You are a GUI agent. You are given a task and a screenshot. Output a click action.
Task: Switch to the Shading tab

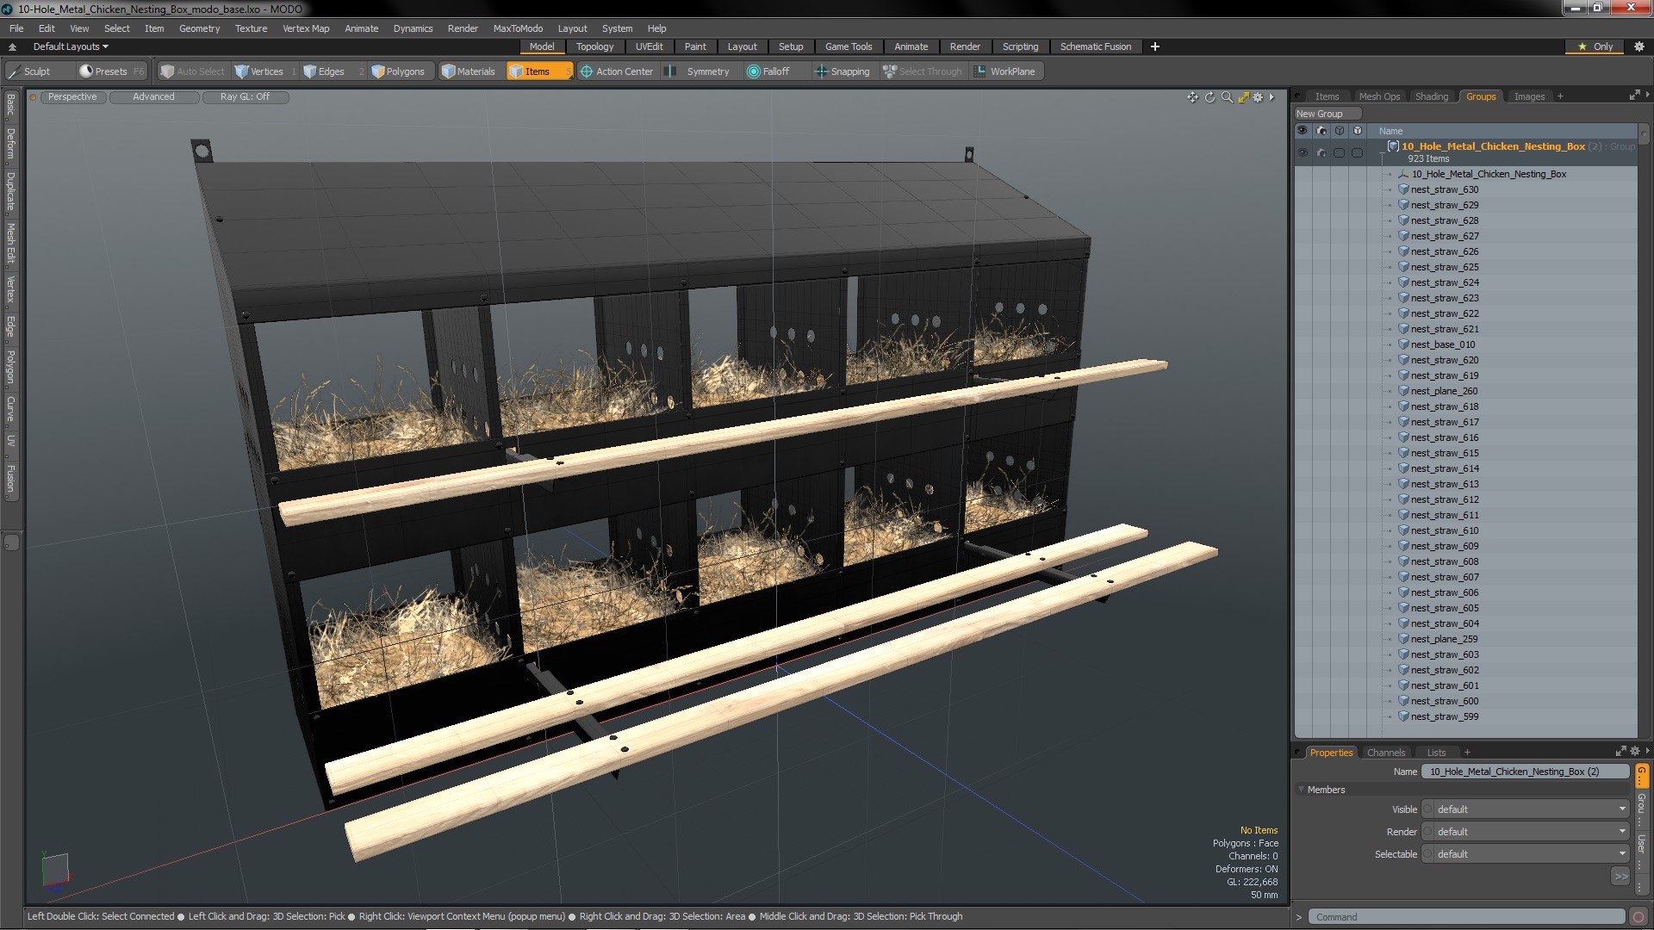pos(1431,96)
